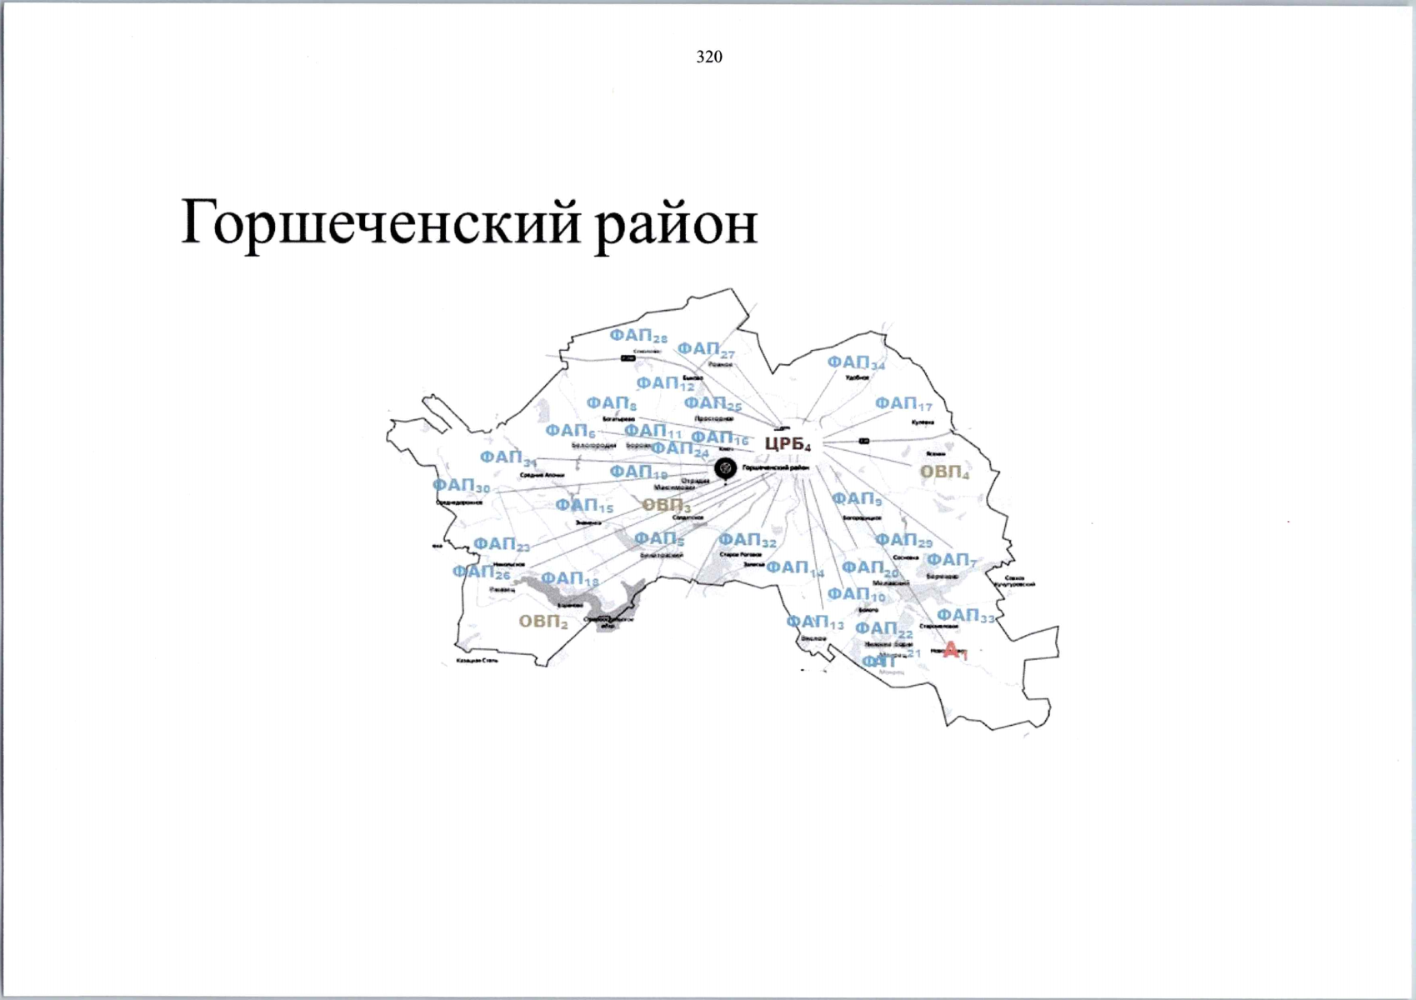This screenshot has height=1000, width=1416.
Task: Select the ОВП4 marker east of ЦРБ
Action: click(944, 471)
